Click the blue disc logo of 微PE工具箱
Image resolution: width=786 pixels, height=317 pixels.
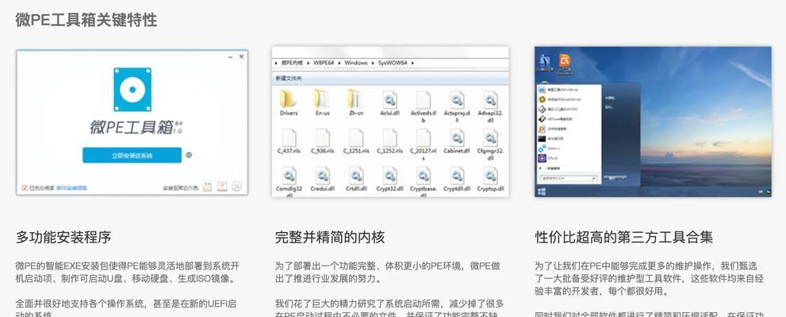coord(132,89)
